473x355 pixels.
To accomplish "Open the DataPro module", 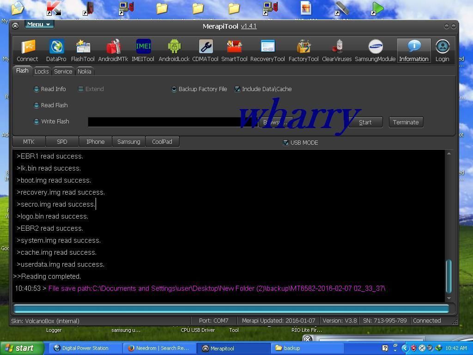I will (56, 50).
